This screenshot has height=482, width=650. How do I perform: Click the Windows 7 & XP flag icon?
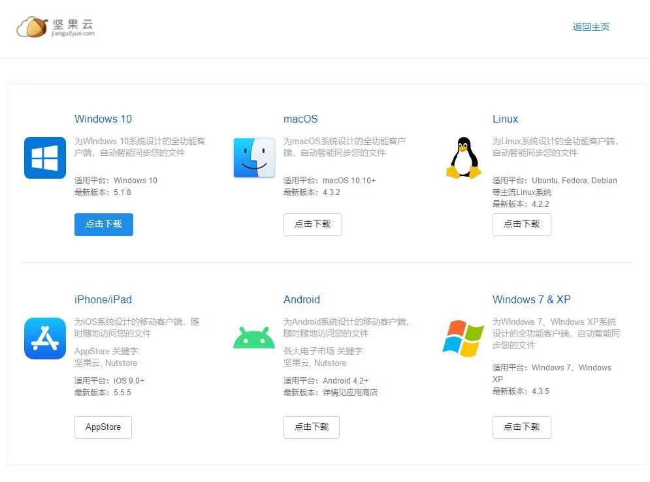463,338
